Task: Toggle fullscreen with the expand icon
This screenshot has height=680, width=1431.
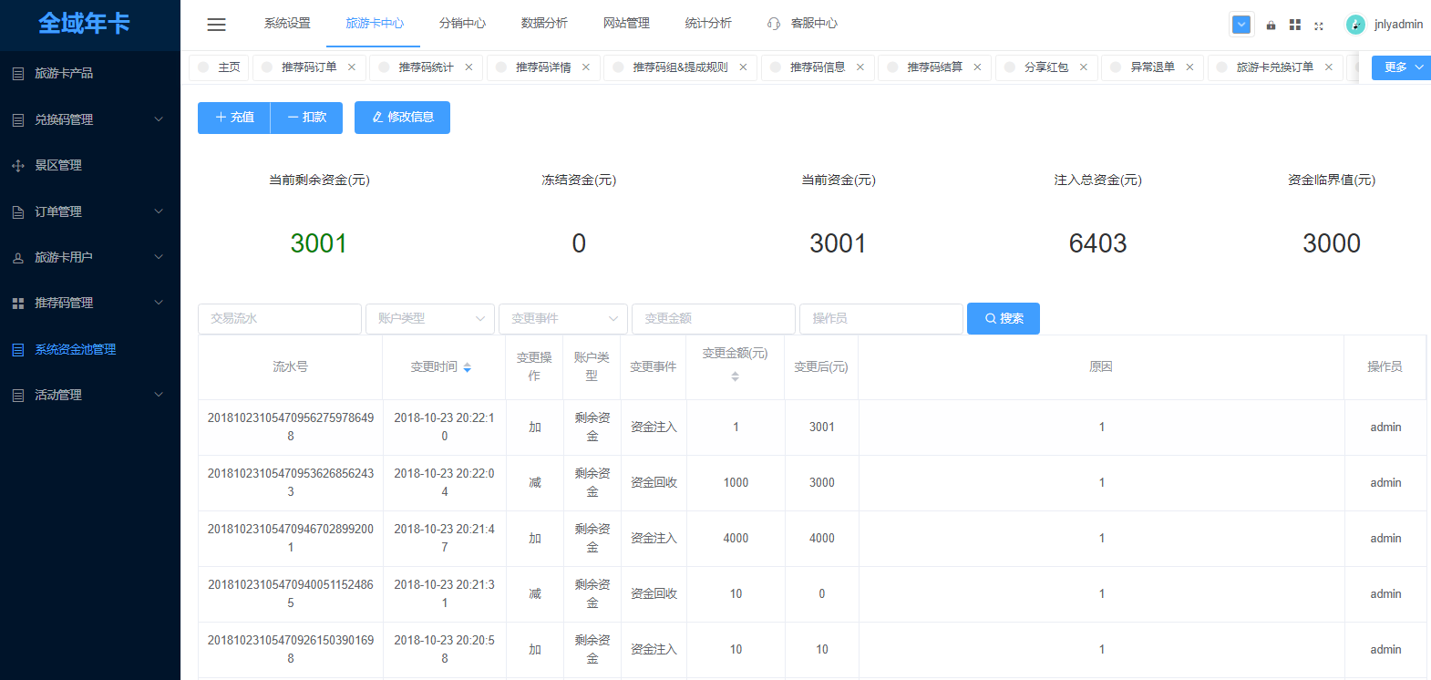Action: pyautogui.click(x=1318, y=26)
